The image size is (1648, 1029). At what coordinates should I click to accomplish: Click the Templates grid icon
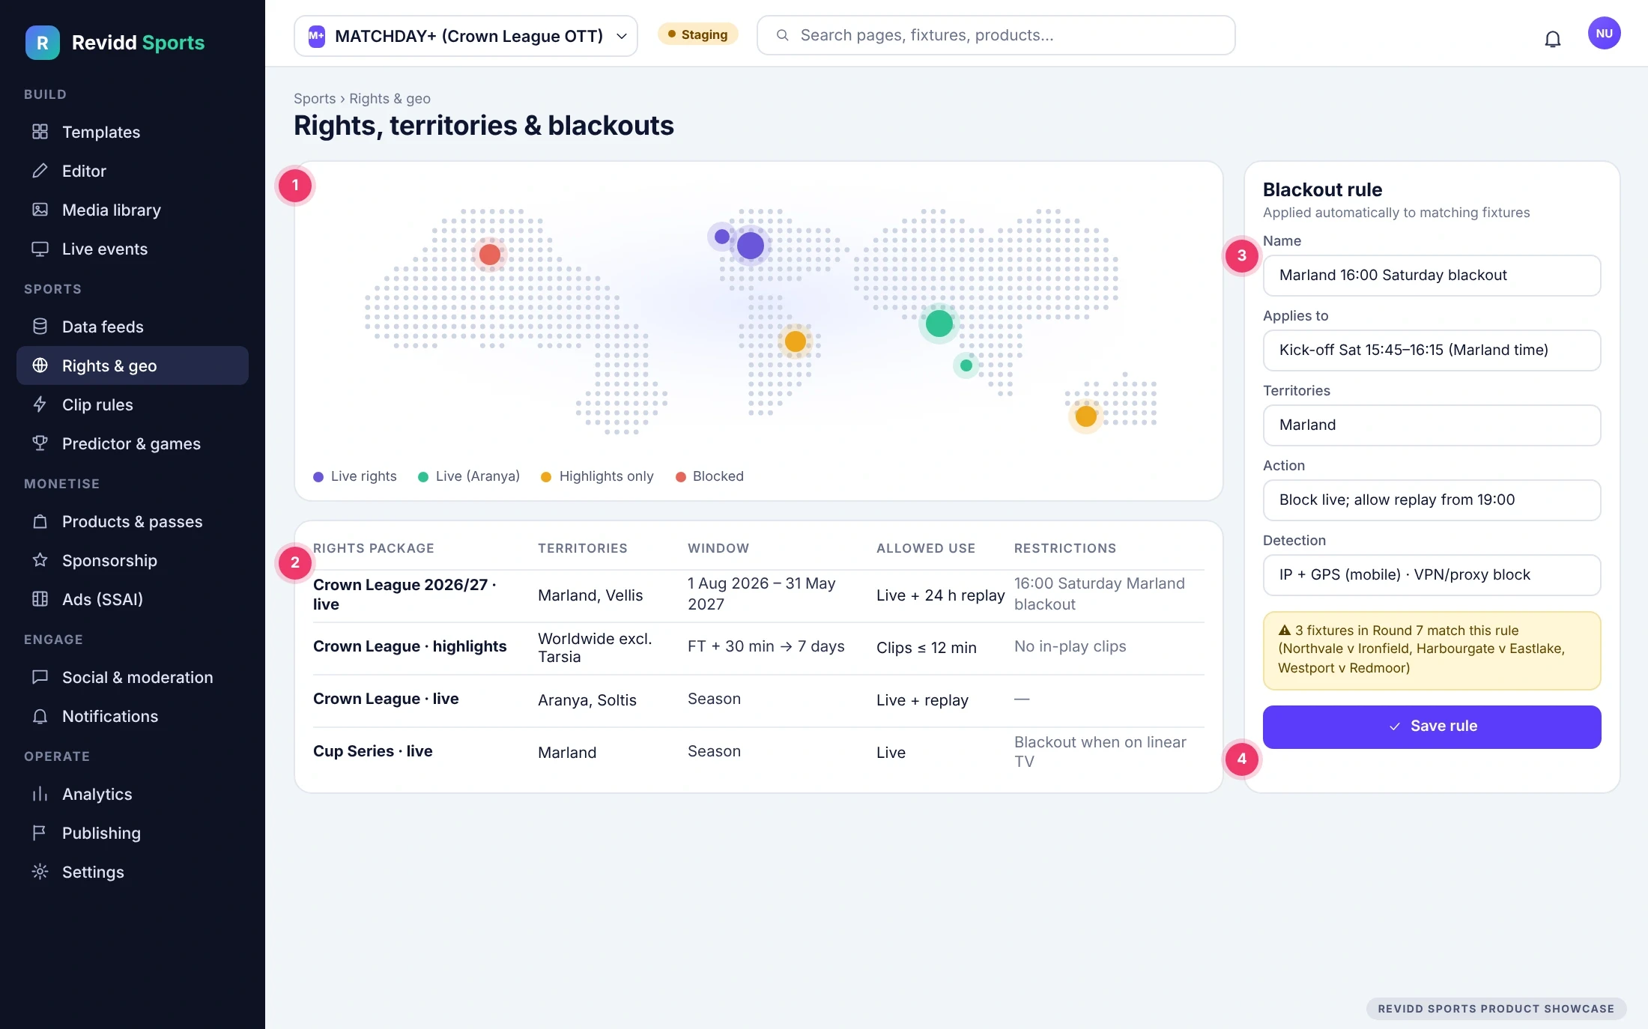pyautogui.click(x=40, y=132)
